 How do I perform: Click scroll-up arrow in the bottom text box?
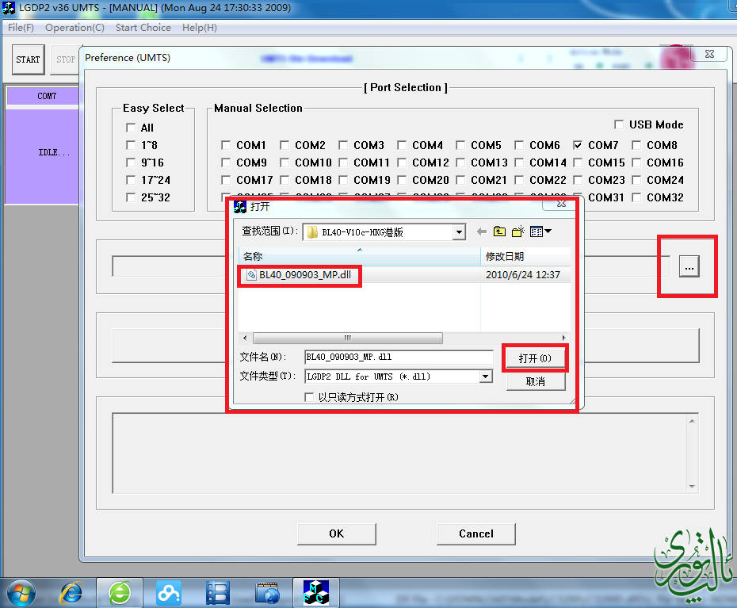tap(692, 421)
